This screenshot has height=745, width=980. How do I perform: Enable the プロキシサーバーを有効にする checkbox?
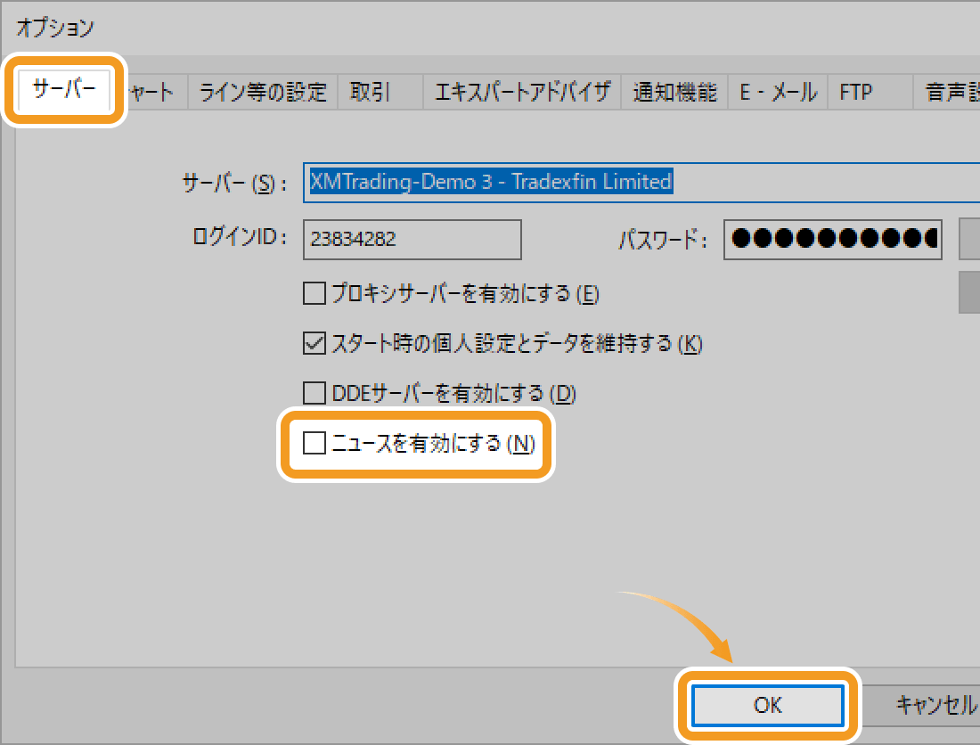pyautogui.click(x=314, y=293)
